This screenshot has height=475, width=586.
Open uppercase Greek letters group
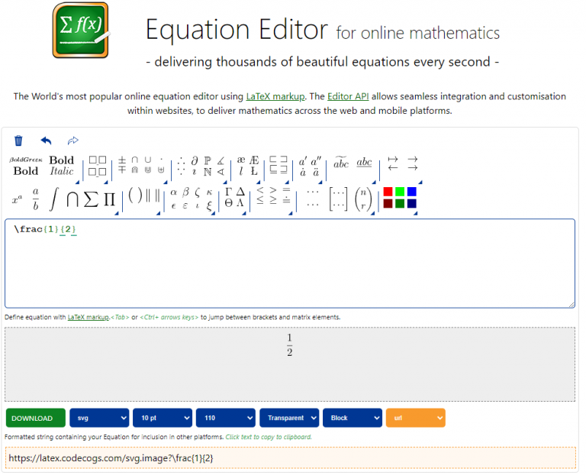coord(234,198)
